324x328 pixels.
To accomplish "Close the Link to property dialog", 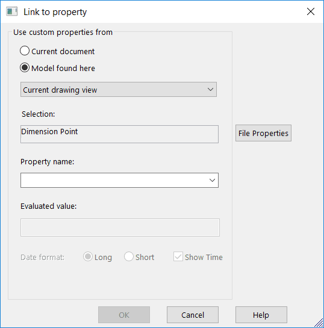I will pyautogui.click(x=311, y=11).
